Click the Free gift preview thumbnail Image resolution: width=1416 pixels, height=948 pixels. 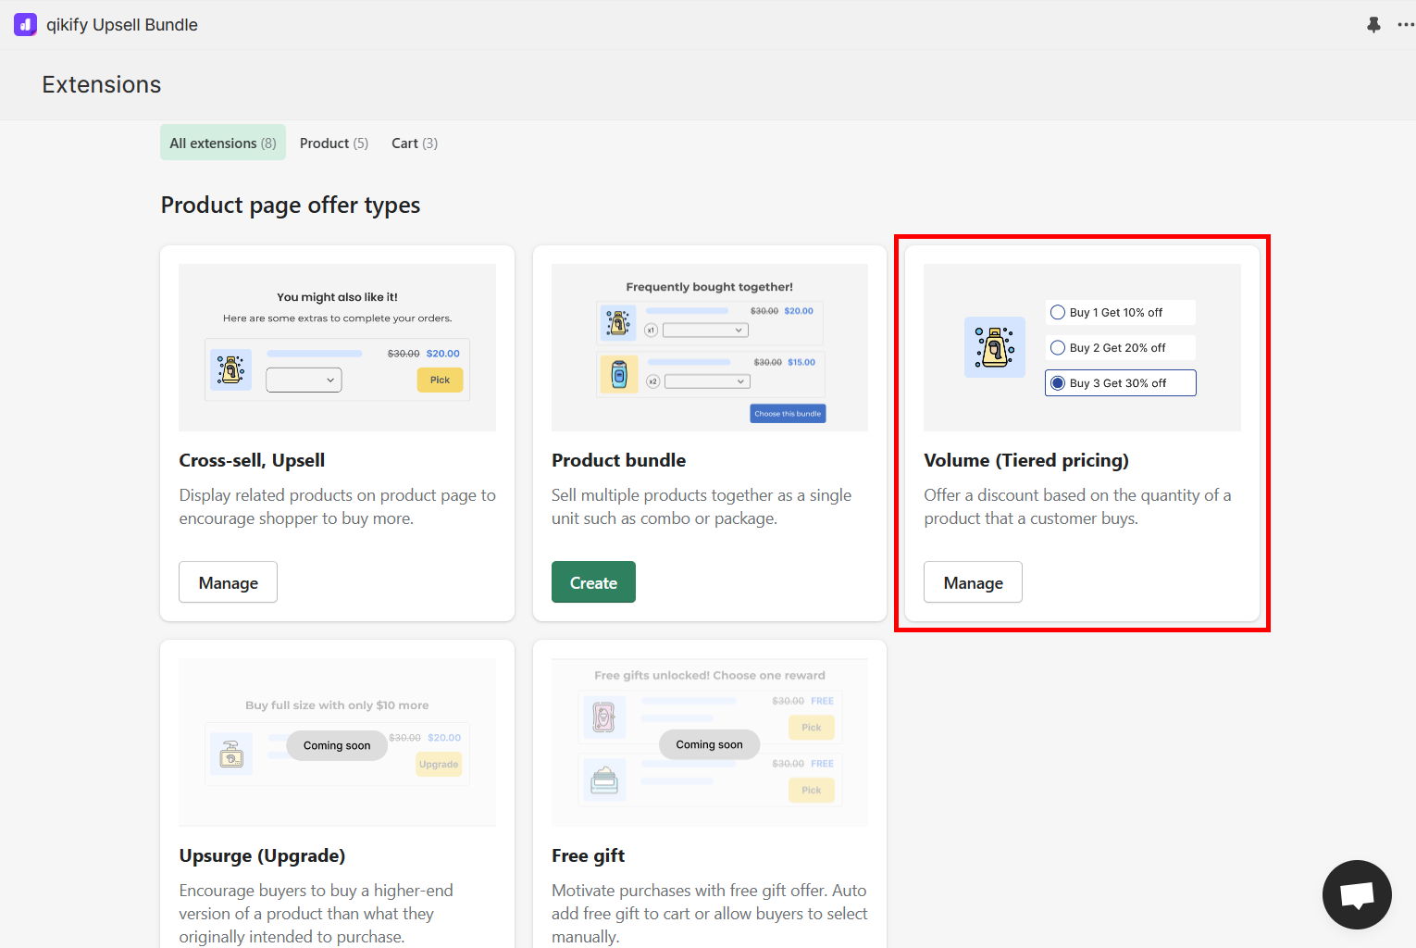point(710,742)
